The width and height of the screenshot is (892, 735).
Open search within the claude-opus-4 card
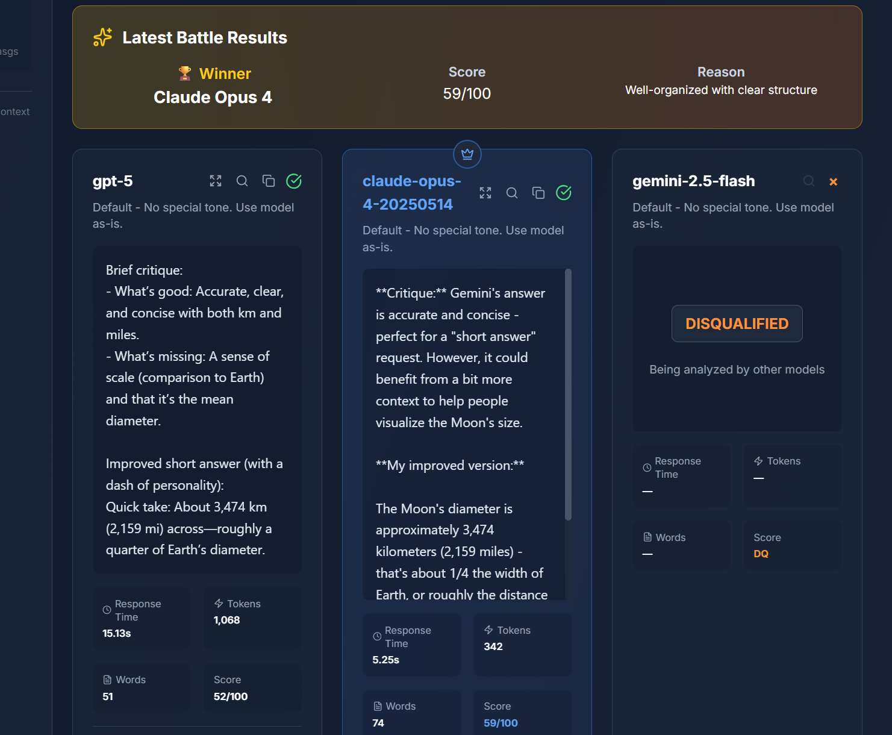[511, 193]
